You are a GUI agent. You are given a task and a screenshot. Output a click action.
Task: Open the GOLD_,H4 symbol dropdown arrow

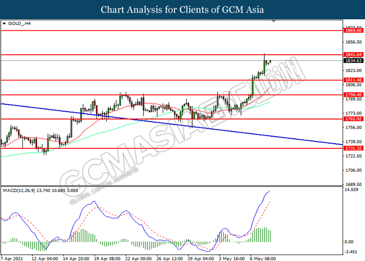4,23
